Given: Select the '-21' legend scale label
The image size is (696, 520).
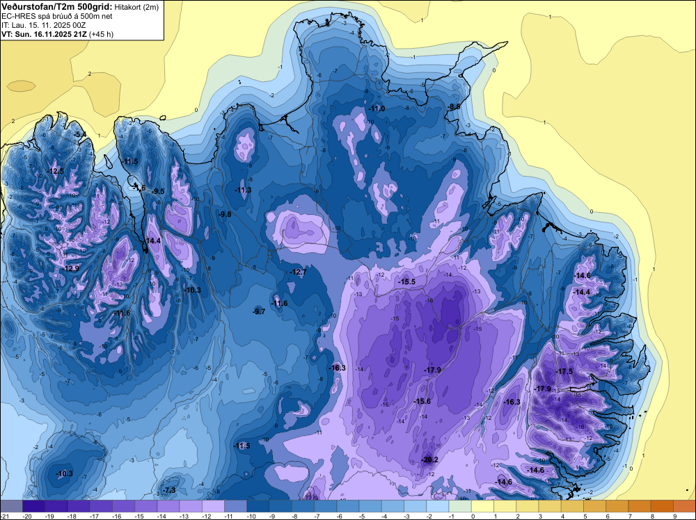Looking at the screenshot, I should [x=4, y=516].
